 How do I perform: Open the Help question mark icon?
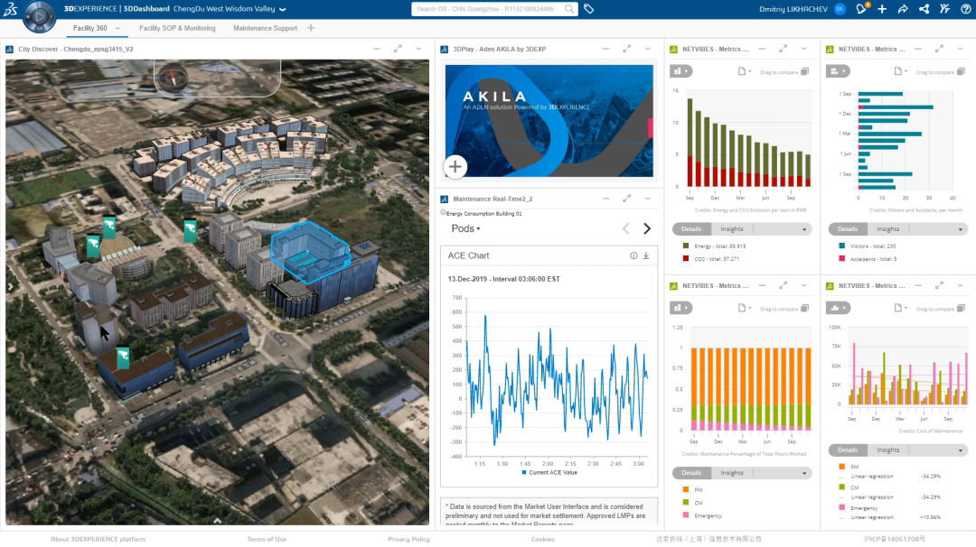966,9
